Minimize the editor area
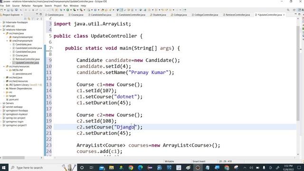 (x=295, y=14)
